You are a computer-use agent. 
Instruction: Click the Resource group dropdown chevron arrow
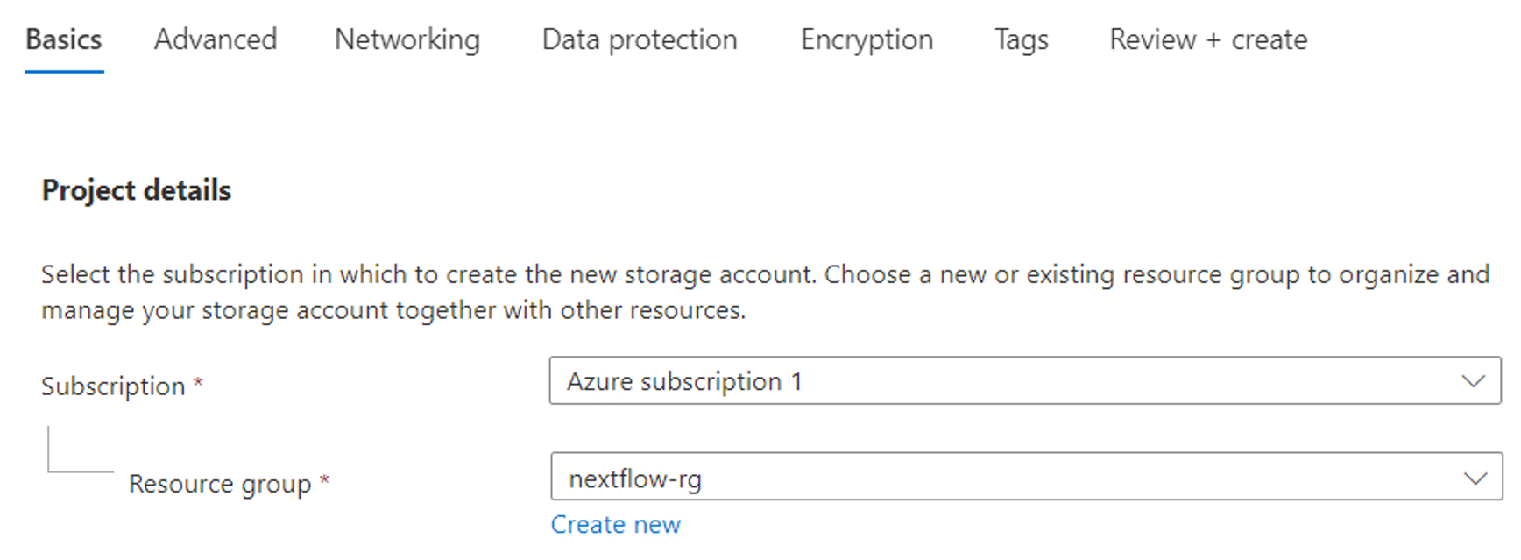click(1475, 478)
